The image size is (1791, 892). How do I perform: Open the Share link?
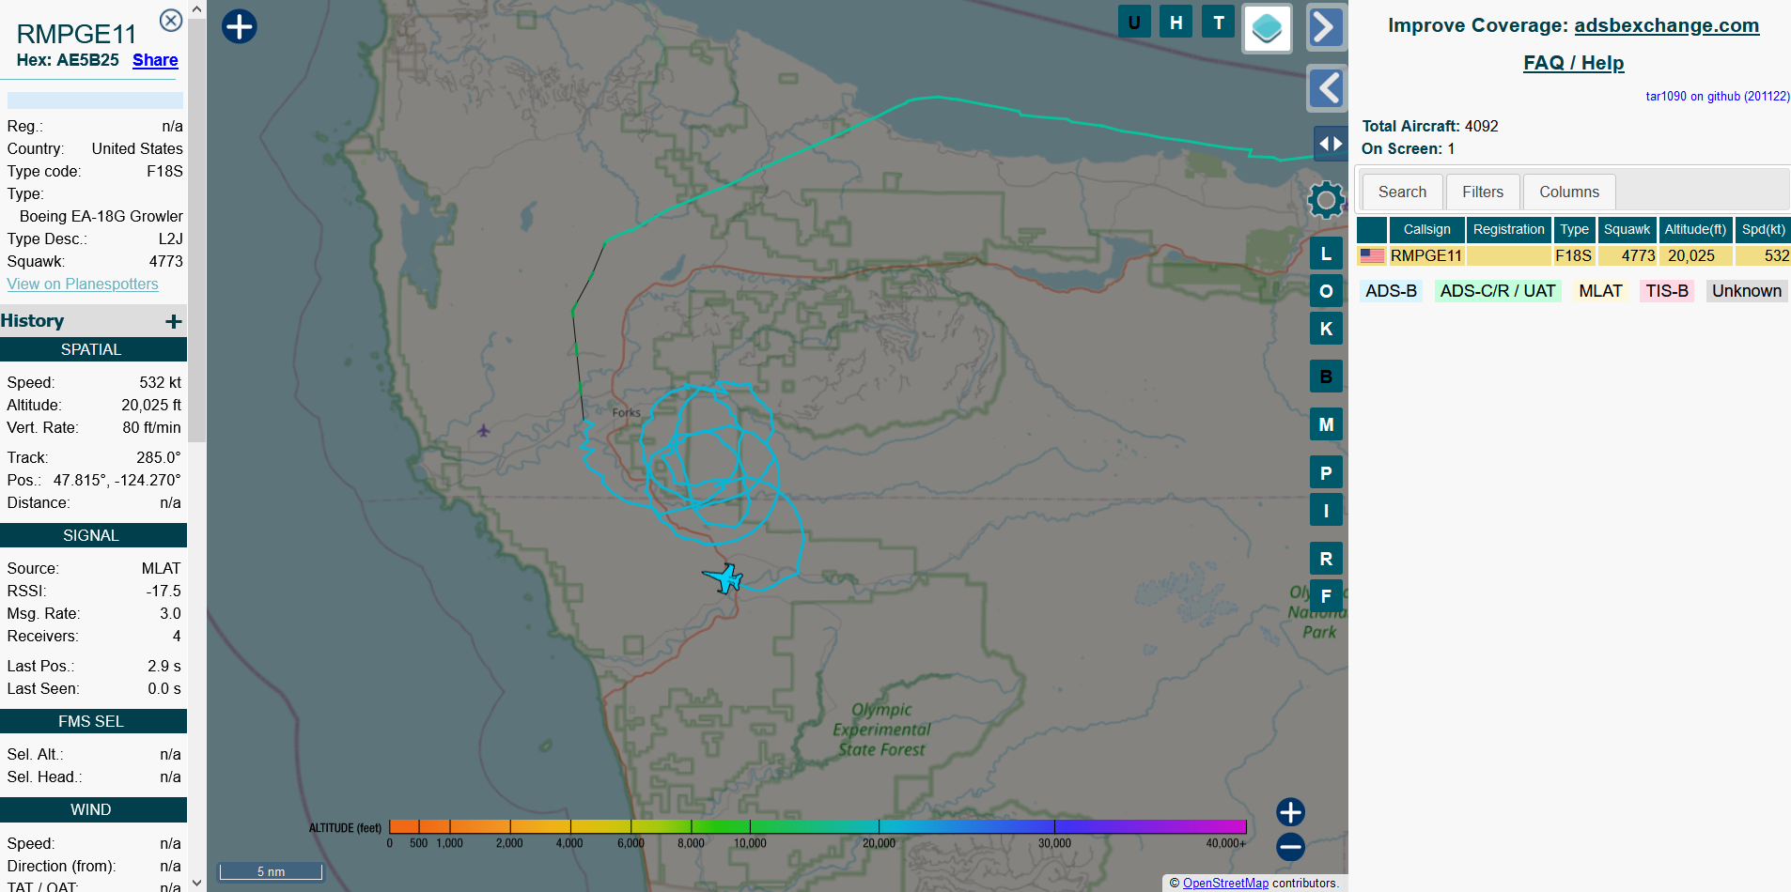[155, 60]
